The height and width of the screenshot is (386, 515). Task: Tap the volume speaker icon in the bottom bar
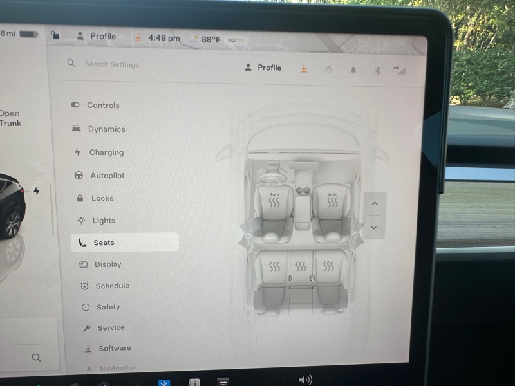pos(305,380)
